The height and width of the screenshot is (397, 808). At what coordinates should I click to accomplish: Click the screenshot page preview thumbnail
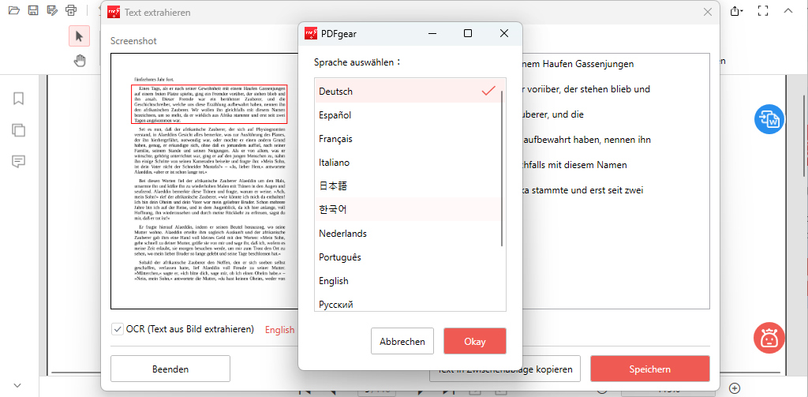pyautogui.click(x=205, y=181)
